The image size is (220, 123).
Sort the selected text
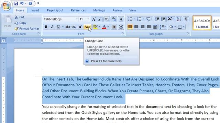tap(179, 19)
